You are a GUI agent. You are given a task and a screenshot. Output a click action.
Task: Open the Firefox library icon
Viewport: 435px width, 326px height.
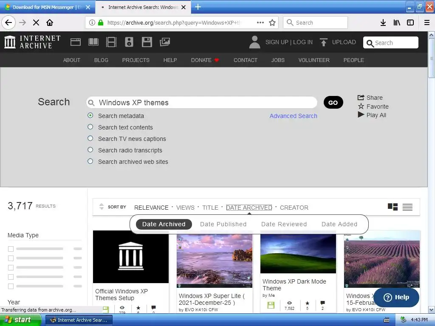pyautogui.click(x=397, y=22)
